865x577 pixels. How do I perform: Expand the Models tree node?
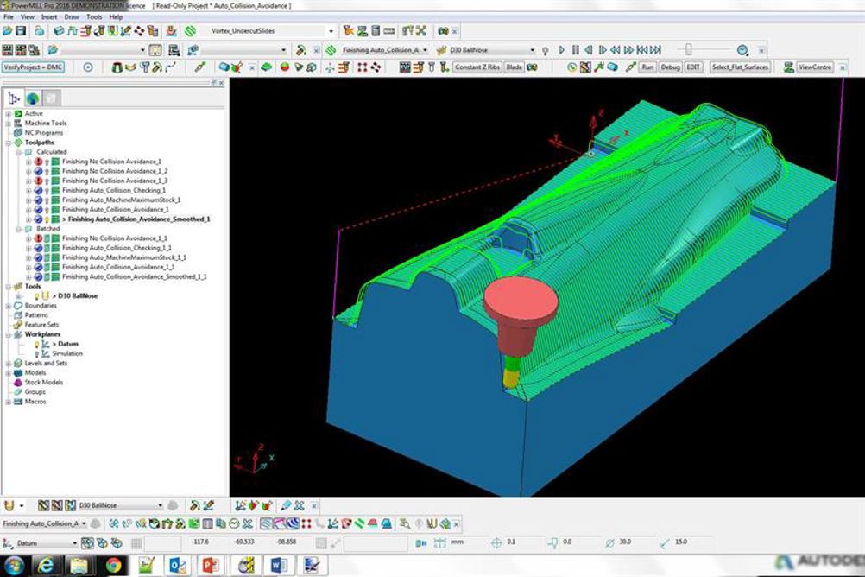pos(9,372)
